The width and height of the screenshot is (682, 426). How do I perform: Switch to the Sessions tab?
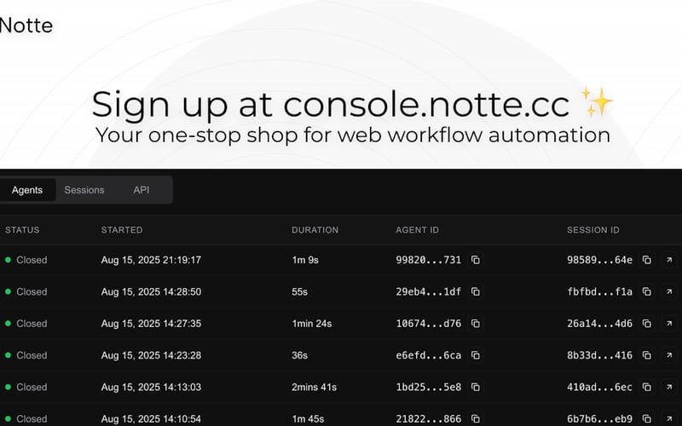click(84, 190)
